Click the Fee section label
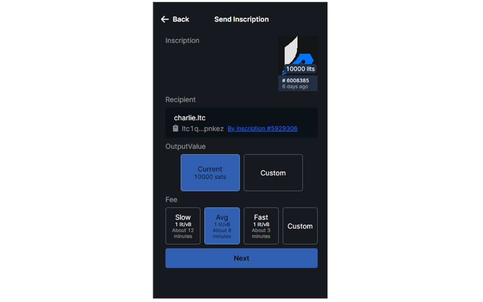 tap(171, 199)
